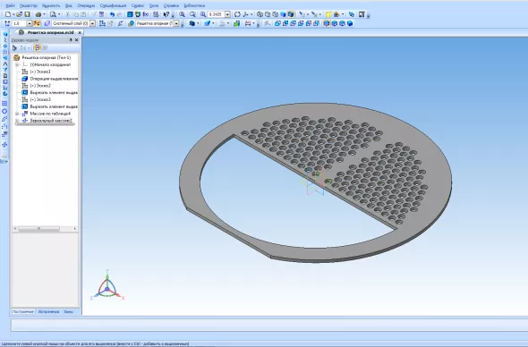Open the dropdown arrow next to print icon
The width and height of the screenshot is (528, 347).
[44, 14]
